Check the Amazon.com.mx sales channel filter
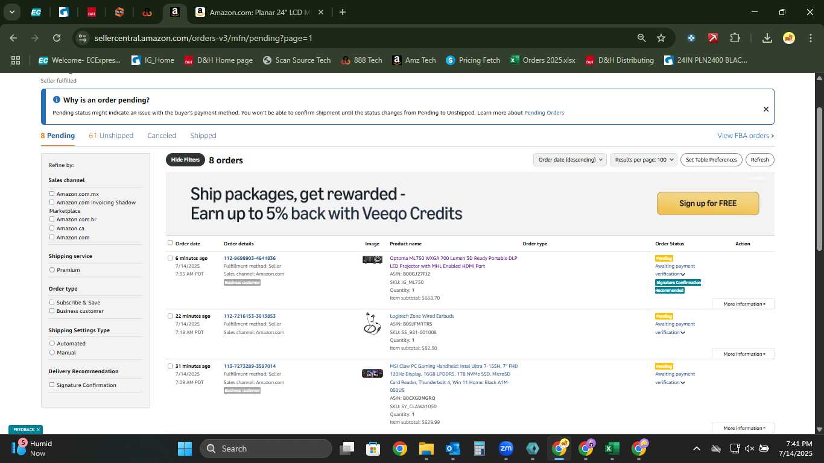Image resolution: width=824 pixels, height=463 pixels. [52, 194]
